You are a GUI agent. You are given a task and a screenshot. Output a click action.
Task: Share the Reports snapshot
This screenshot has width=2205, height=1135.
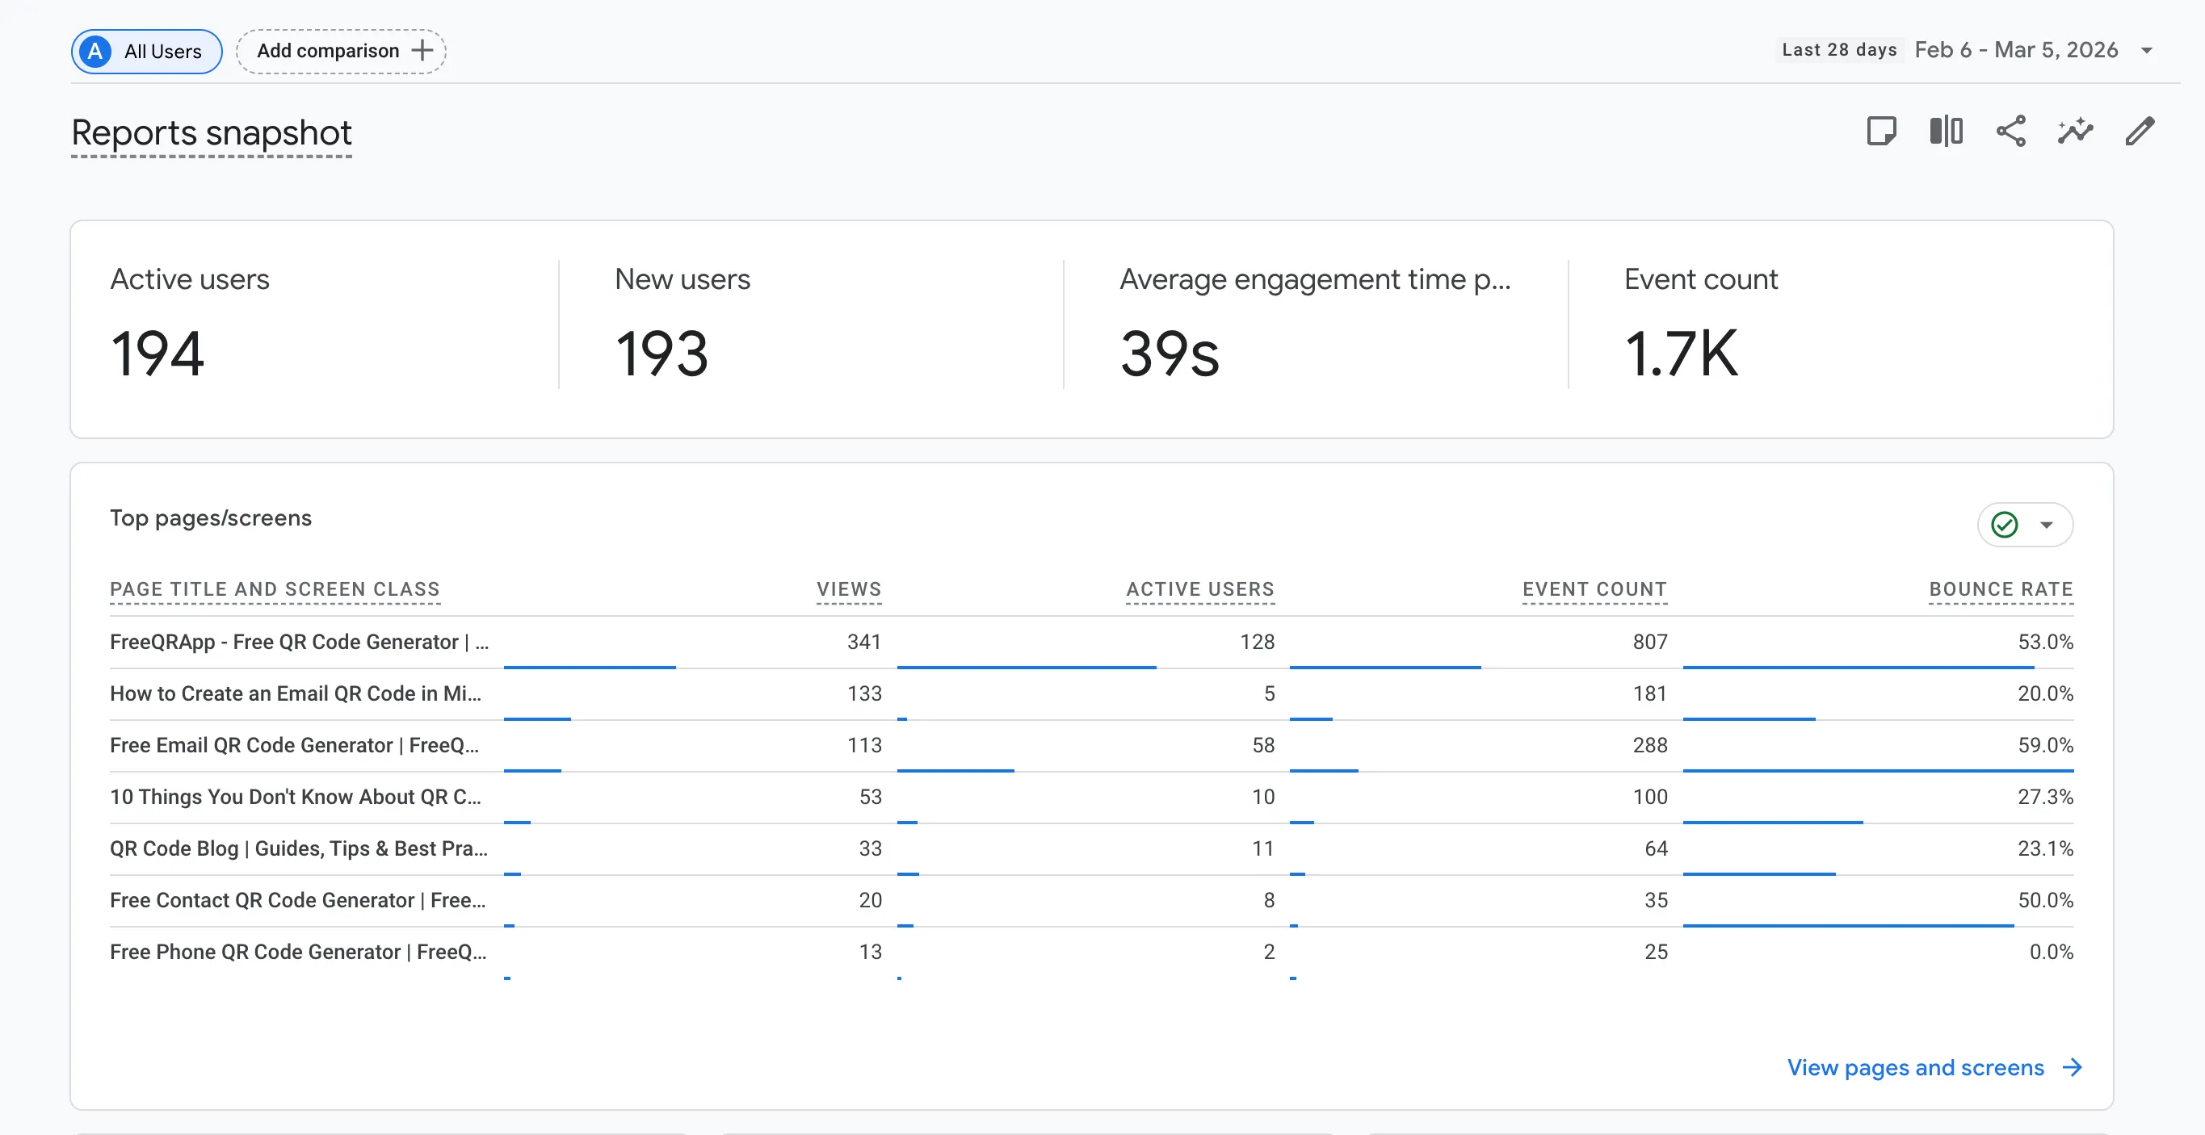(x=2010, y=131)
